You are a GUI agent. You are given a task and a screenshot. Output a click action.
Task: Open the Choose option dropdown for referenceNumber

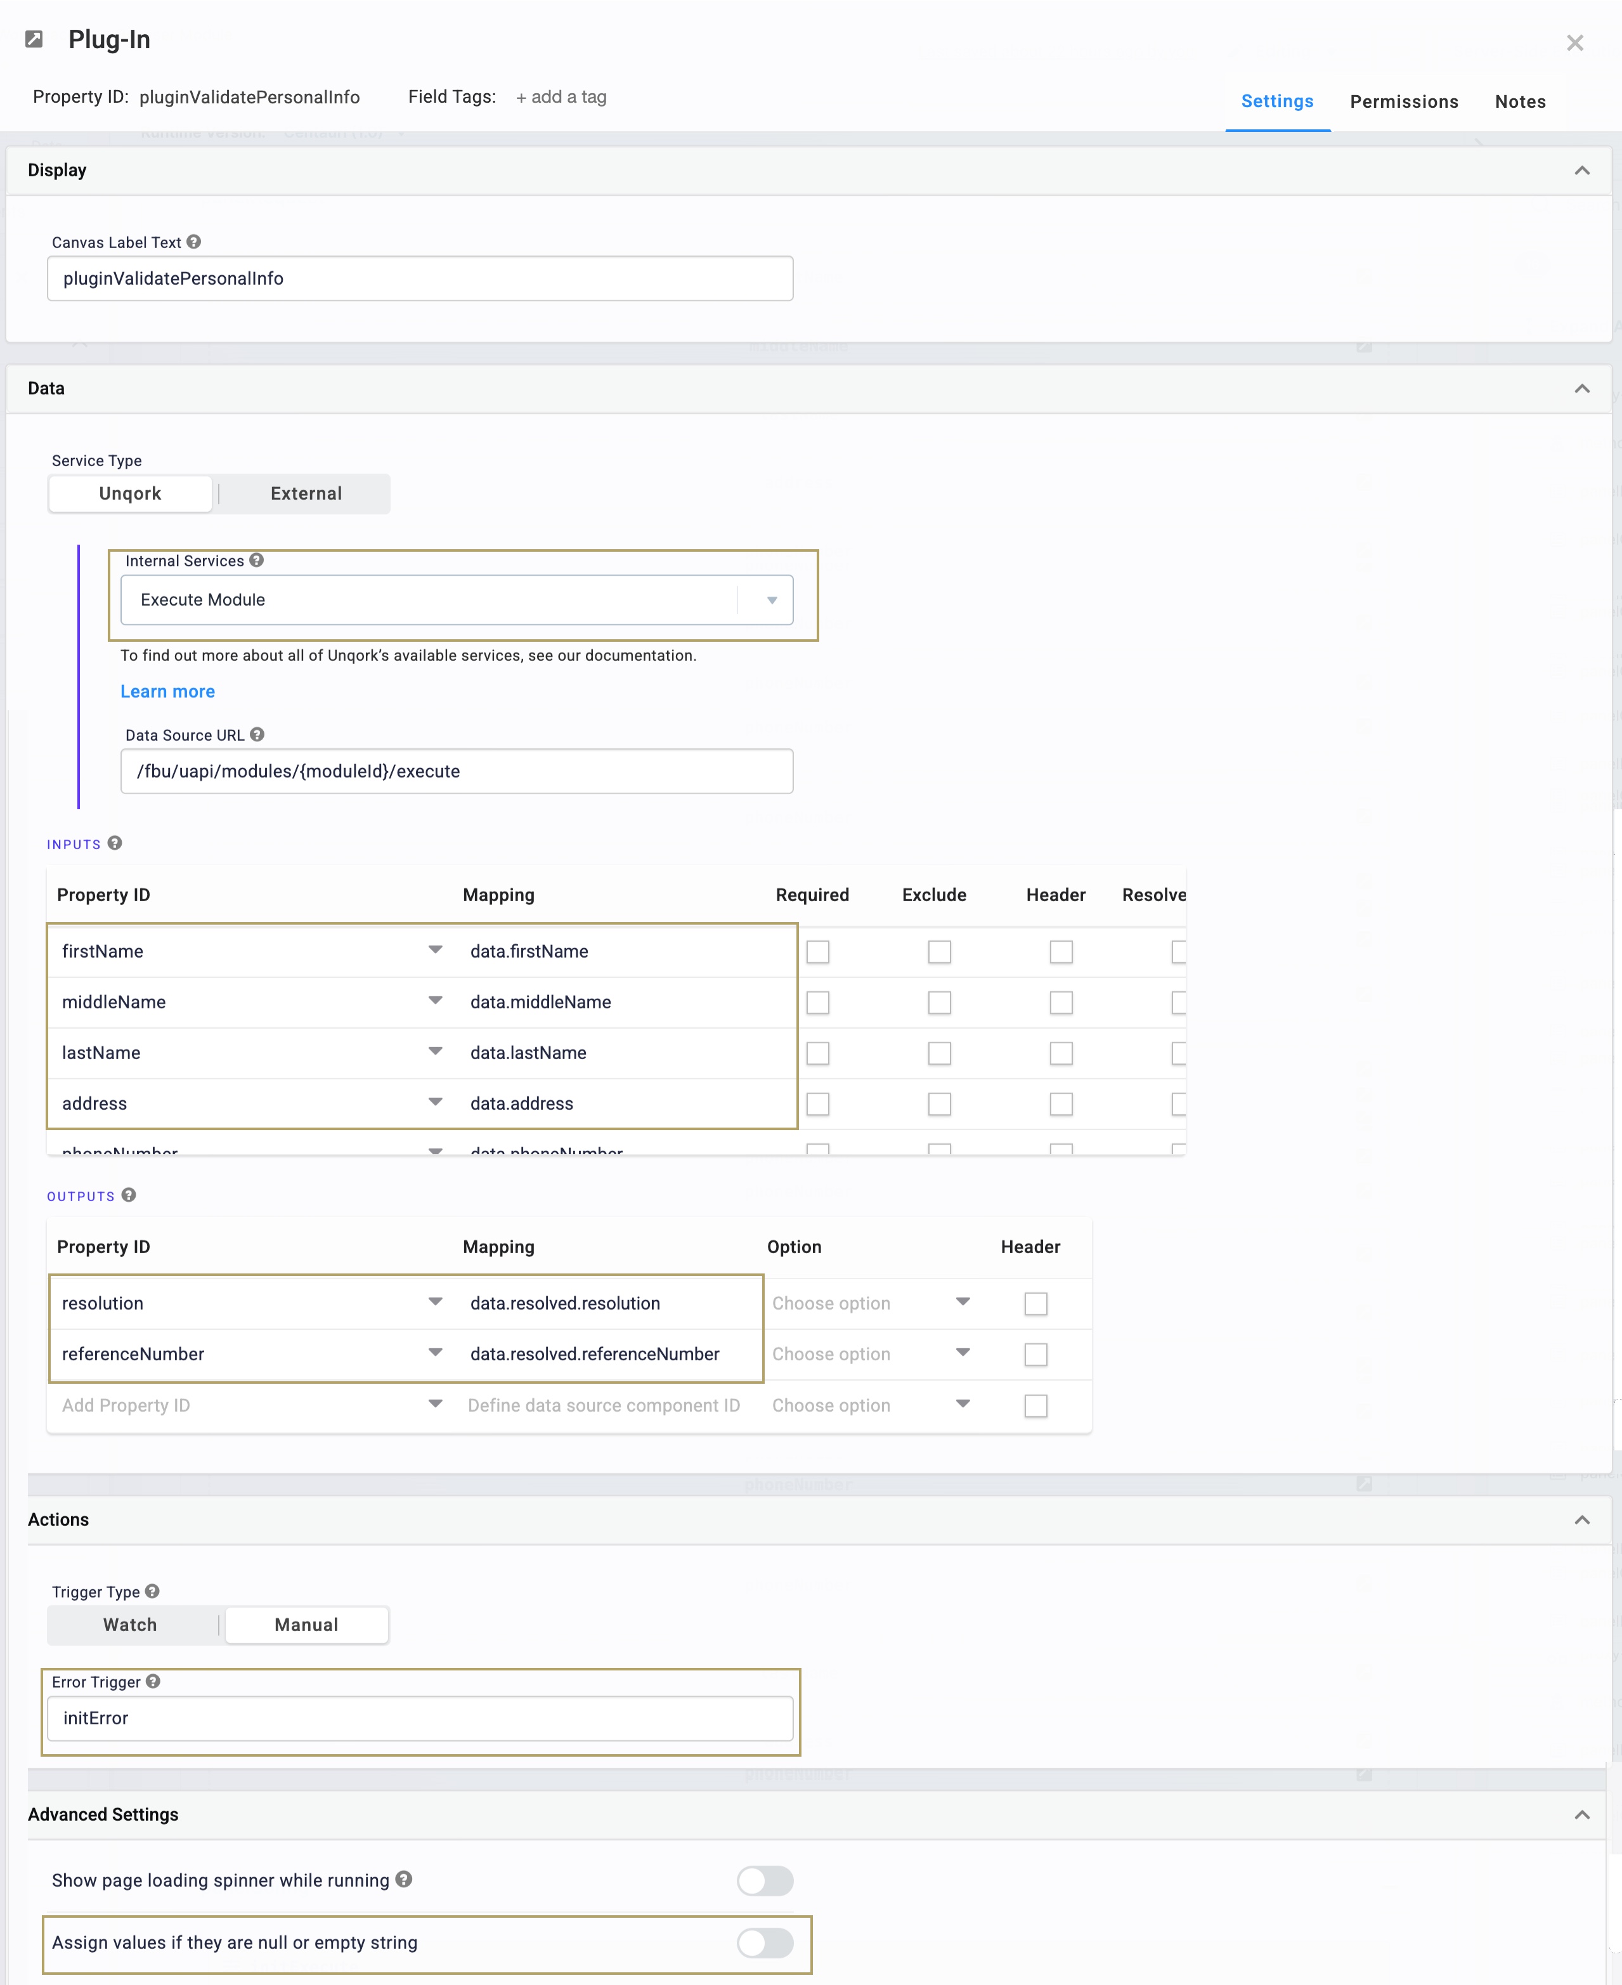pyautogui.click(x=963, y=1353)
